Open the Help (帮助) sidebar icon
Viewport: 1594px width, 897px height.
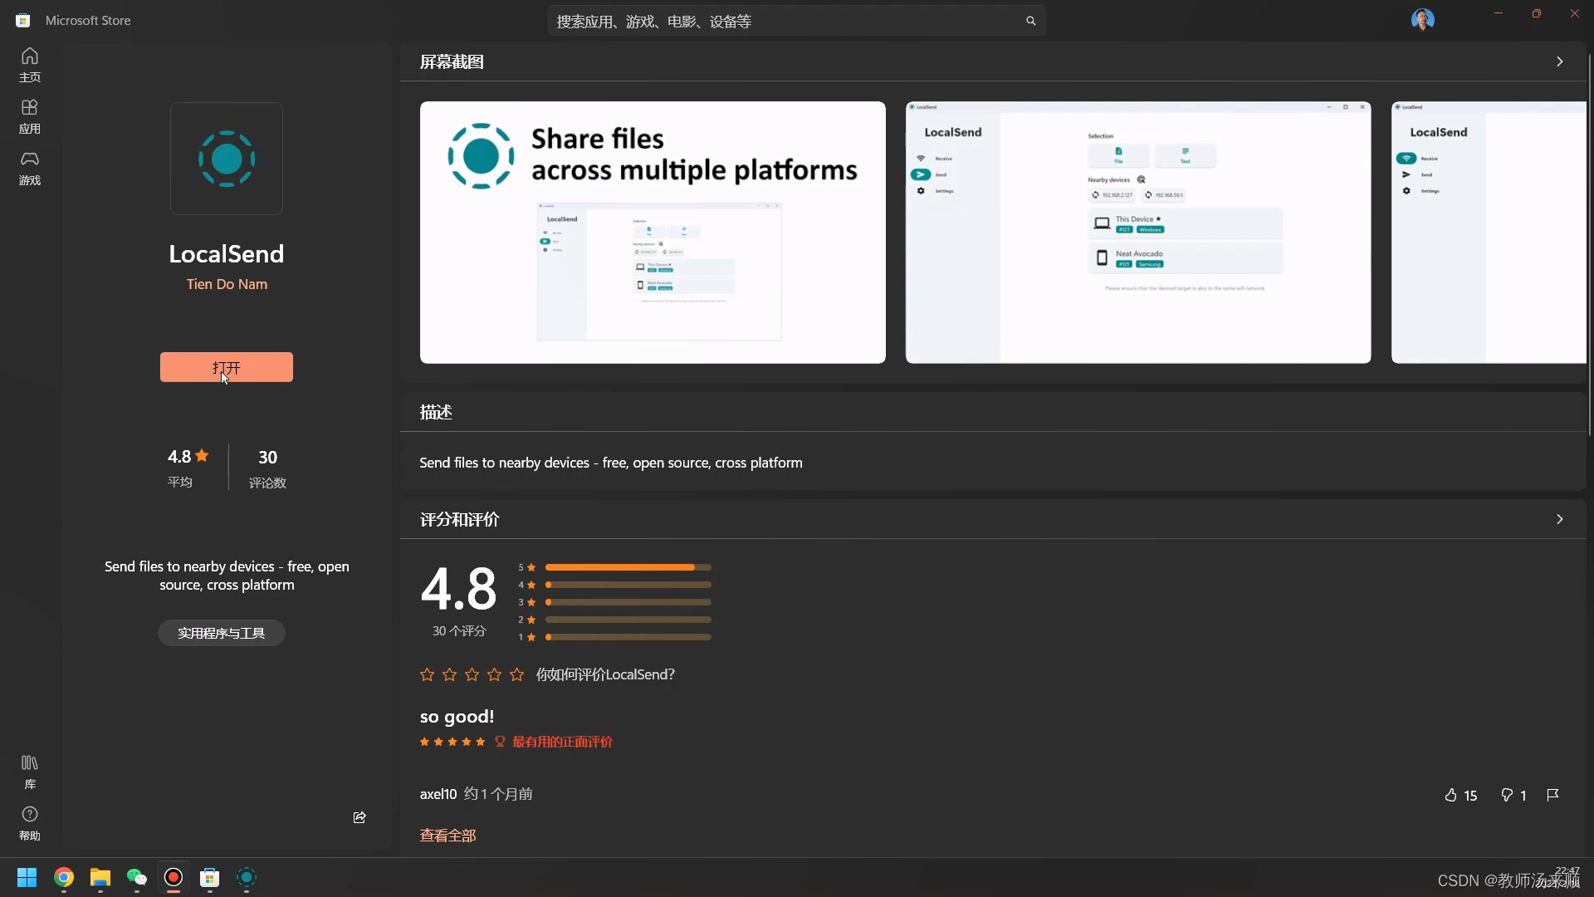[x=30, y=822]
